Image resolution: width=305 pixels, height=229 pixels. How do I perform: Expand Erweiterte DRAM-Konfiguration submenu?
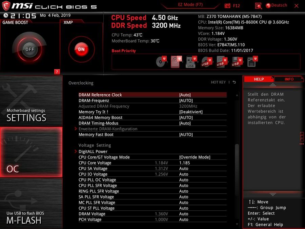(108, 129)
